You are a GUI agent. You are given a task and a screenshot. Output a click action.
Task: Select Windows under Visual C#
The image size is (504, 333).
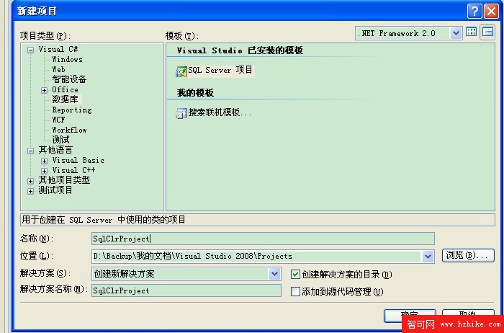[67, 59]
